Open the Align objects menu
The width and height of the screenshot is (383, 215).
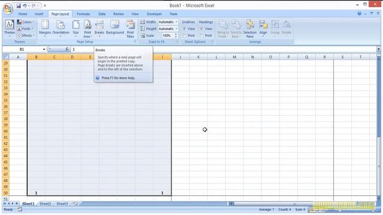pos(263,29)
